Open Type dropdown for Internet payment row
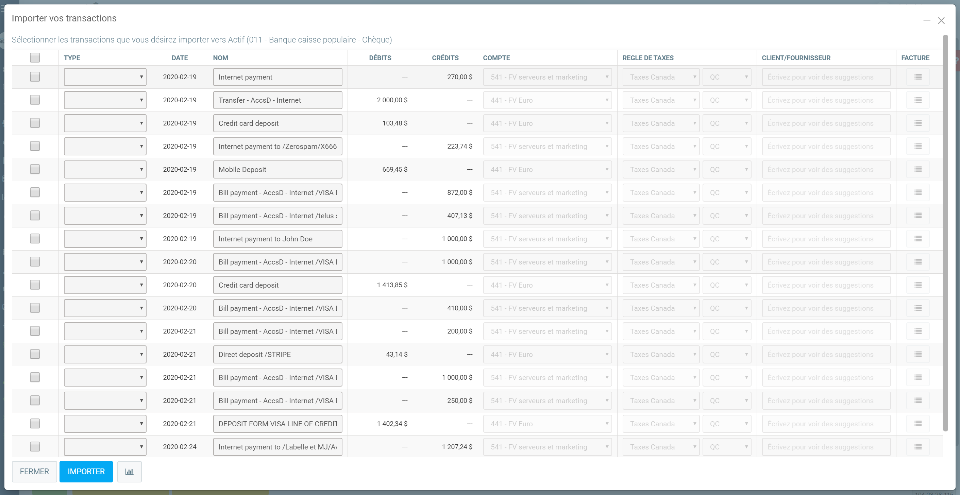The image size is (960, 495). pyautogui.click(x=105, y=77)
